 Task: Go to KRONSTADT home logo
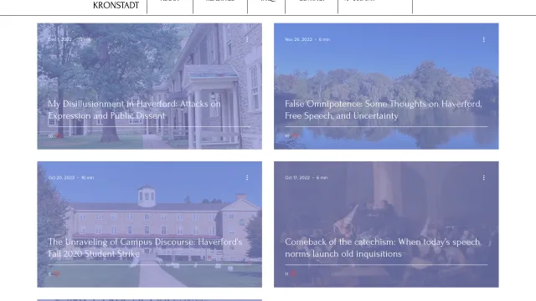(116, 5)
